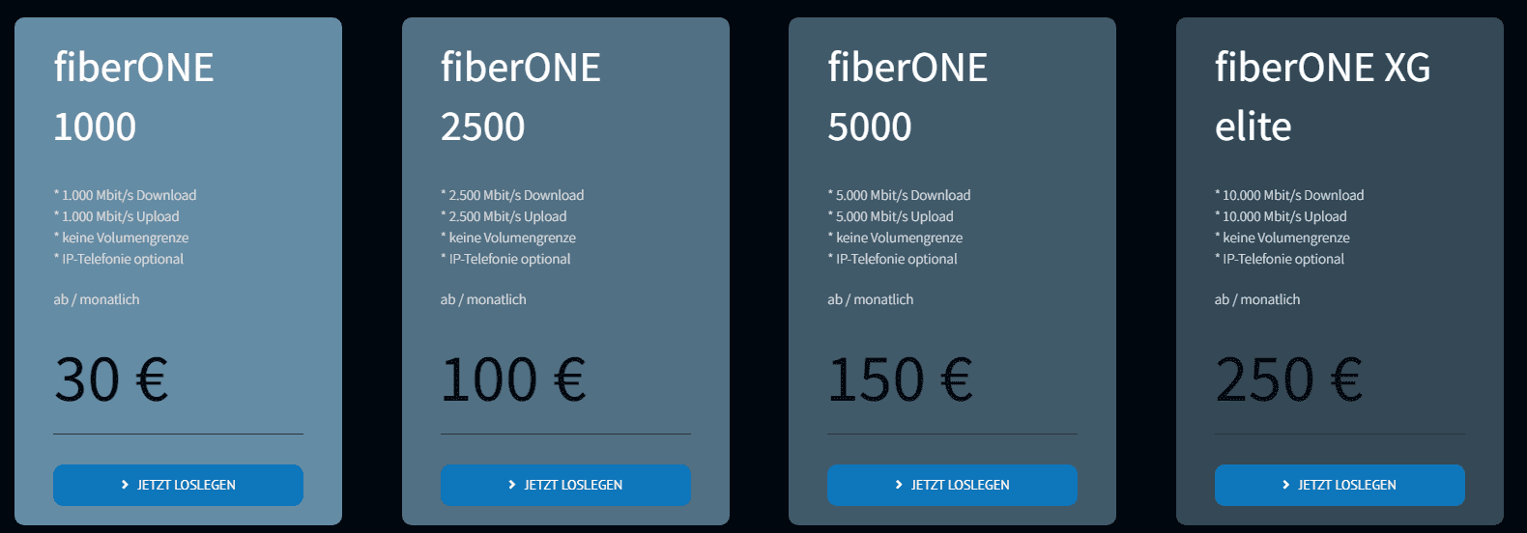This screenshot has height=533, width=1527.
Task: Click the chevron icon in the fiberONE XG elite button
Action: [1285, 485]
